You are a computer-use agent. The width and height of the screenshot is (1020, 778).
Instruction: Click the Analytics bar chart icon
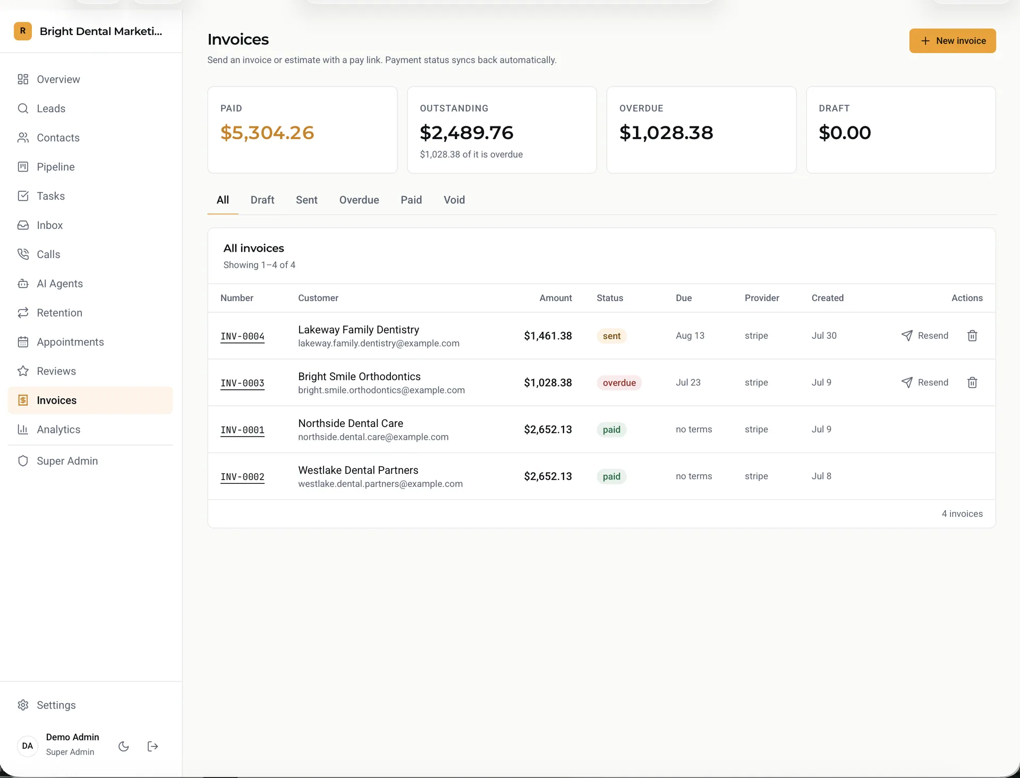23,430
